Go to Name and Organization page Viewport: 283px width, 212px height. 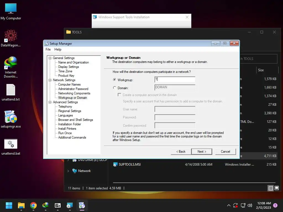[x=74, y=62]
